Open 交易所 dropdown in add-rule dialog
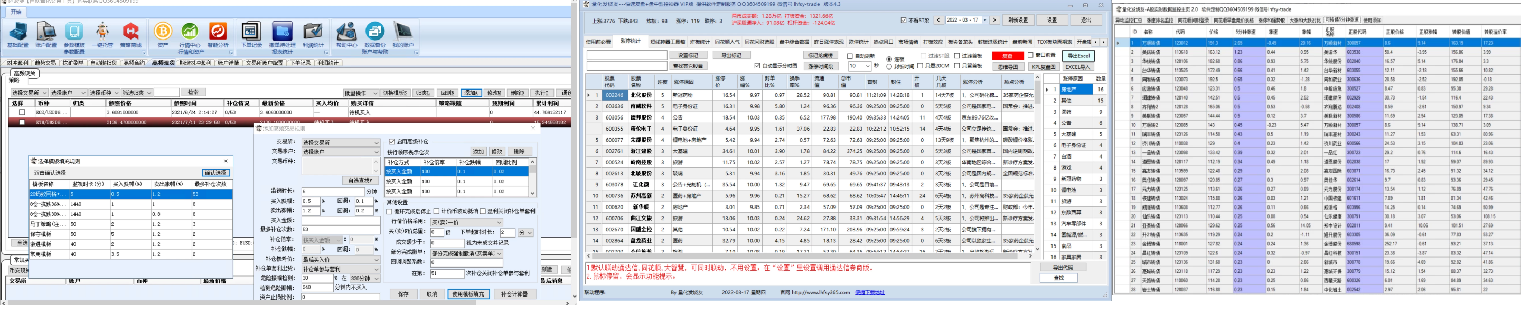 [x=341, y=142]
